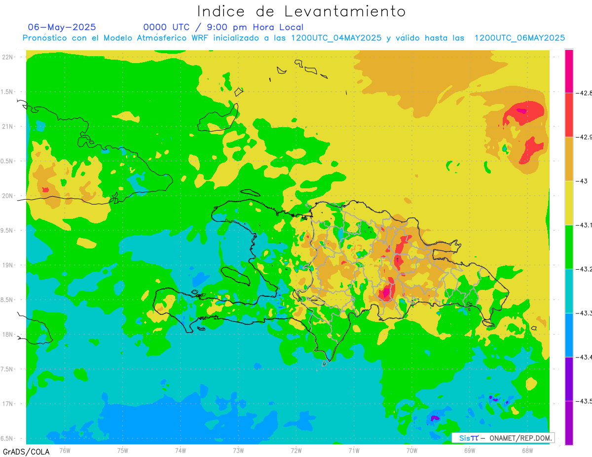Click the '-43' colorbar value
592x457 pixels.
coord(581,181)
